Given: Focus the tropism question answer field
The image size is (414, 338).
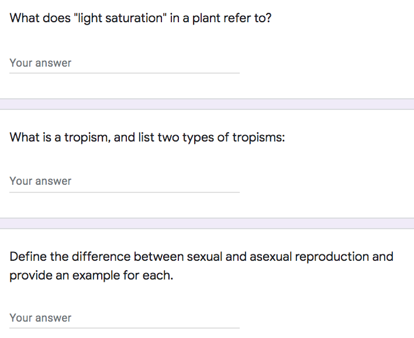Looking at the screenshot, I should click(124, 181).
